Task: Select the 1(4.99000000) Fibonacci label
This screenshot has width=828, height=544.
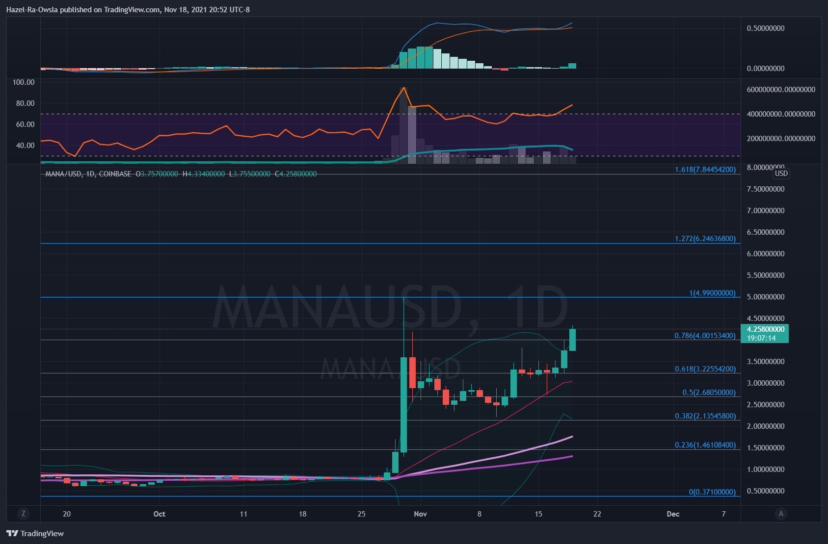Action: tap(712, 293)
